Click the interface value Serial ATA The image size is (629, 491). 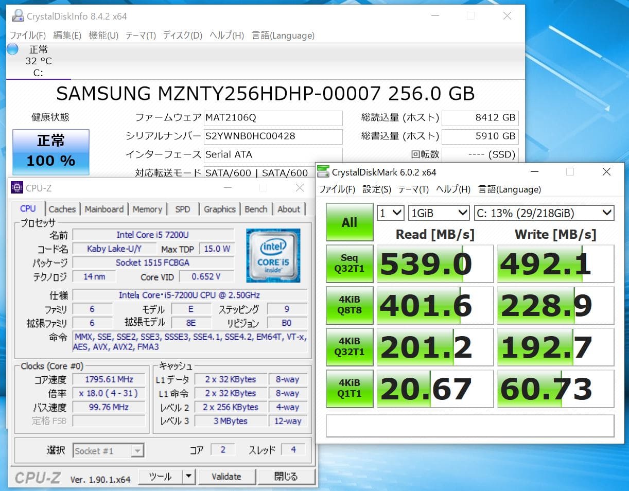pyautogui.click(x=273, y=155)
